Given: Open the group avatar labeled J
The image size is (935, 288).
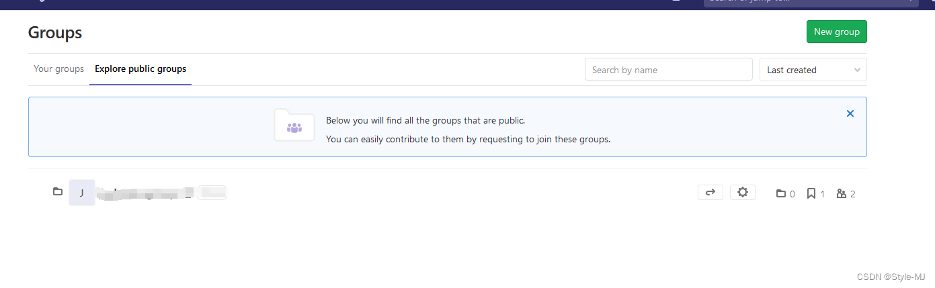Looking at the screenshot, I should (82, 193).
